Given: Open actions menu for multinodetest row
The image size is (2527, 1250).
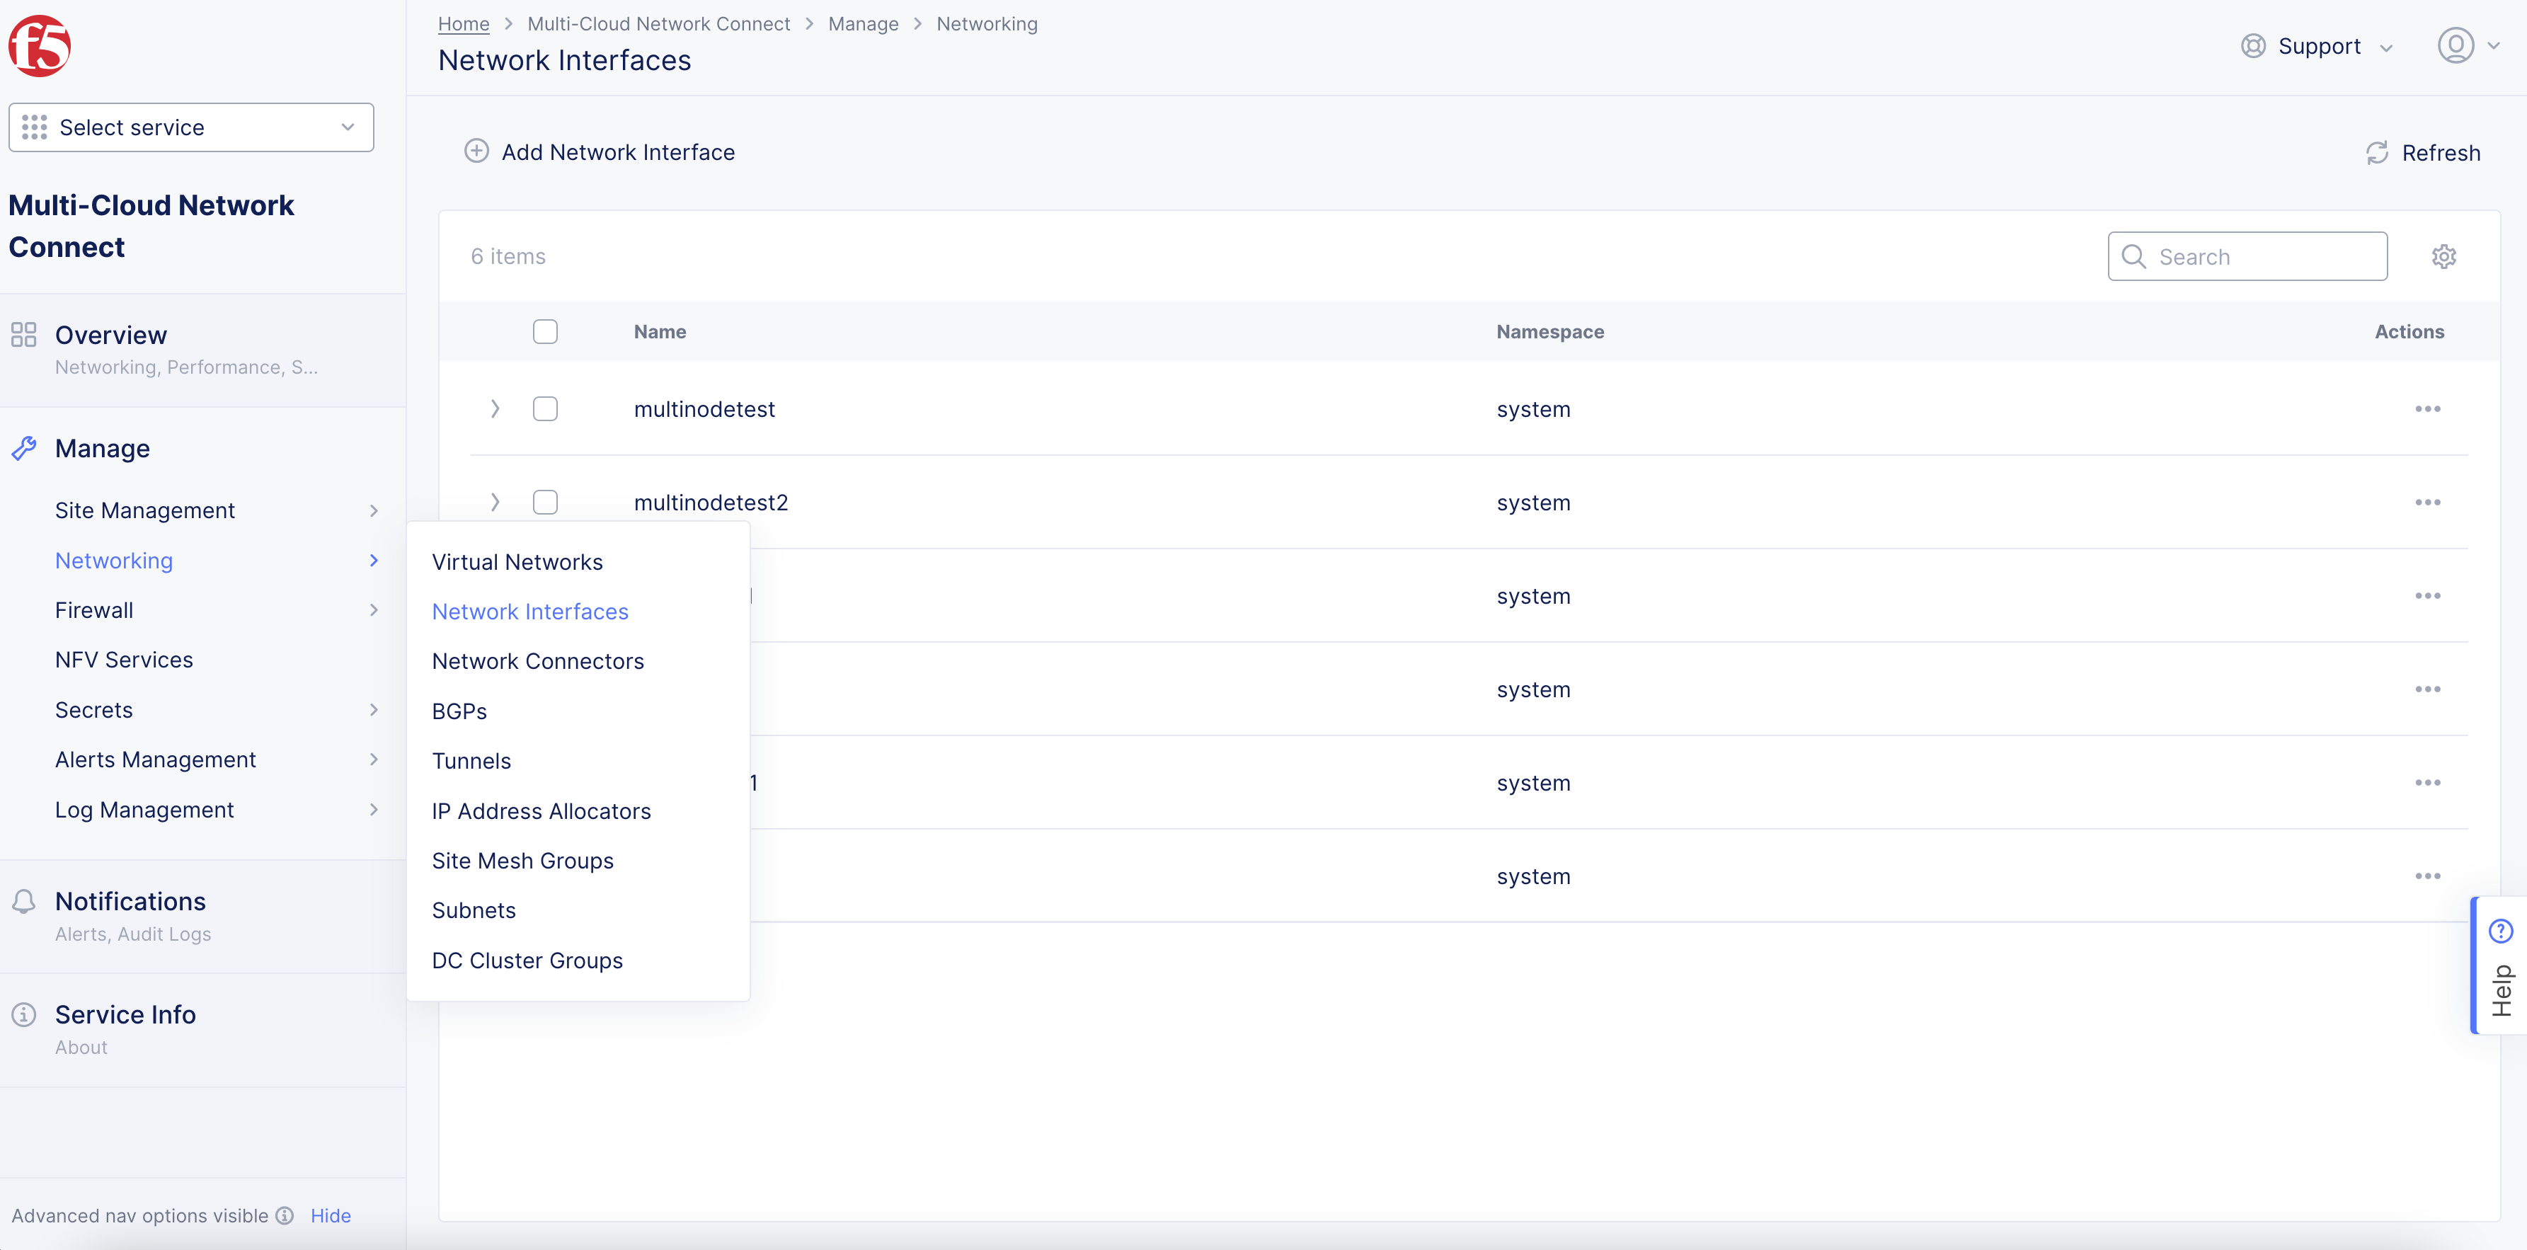Looking at the screenshot, I should [2427, 409].
